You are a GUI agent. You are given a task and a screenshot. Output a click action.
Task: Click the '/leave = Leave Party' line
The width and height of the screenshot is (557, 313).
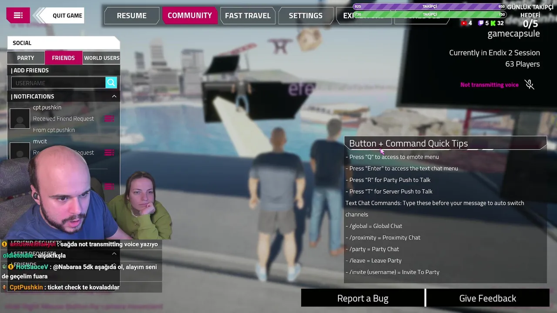373,260
